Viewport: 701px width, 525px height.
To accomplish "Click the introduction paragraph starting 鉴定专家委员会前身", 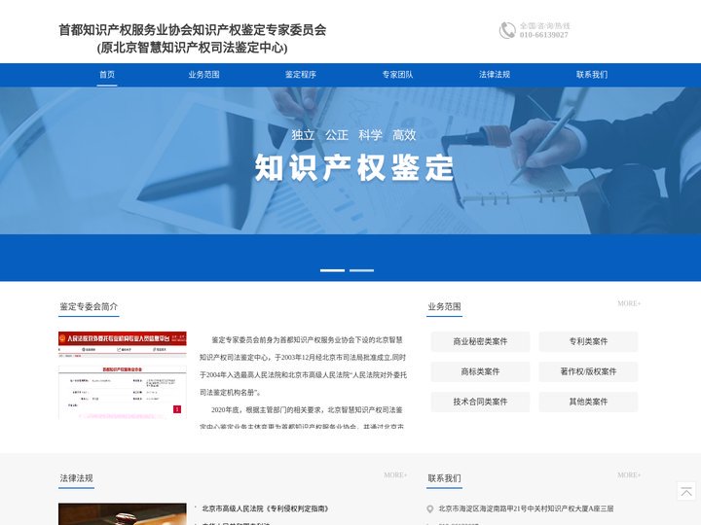I will [x=303, y=367].
